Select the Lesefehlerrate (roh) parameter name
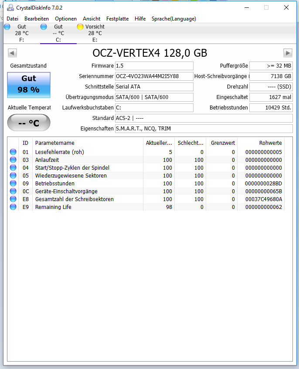Screen dimensions: 299x369 pyautogui.click(x=60, y=152)
